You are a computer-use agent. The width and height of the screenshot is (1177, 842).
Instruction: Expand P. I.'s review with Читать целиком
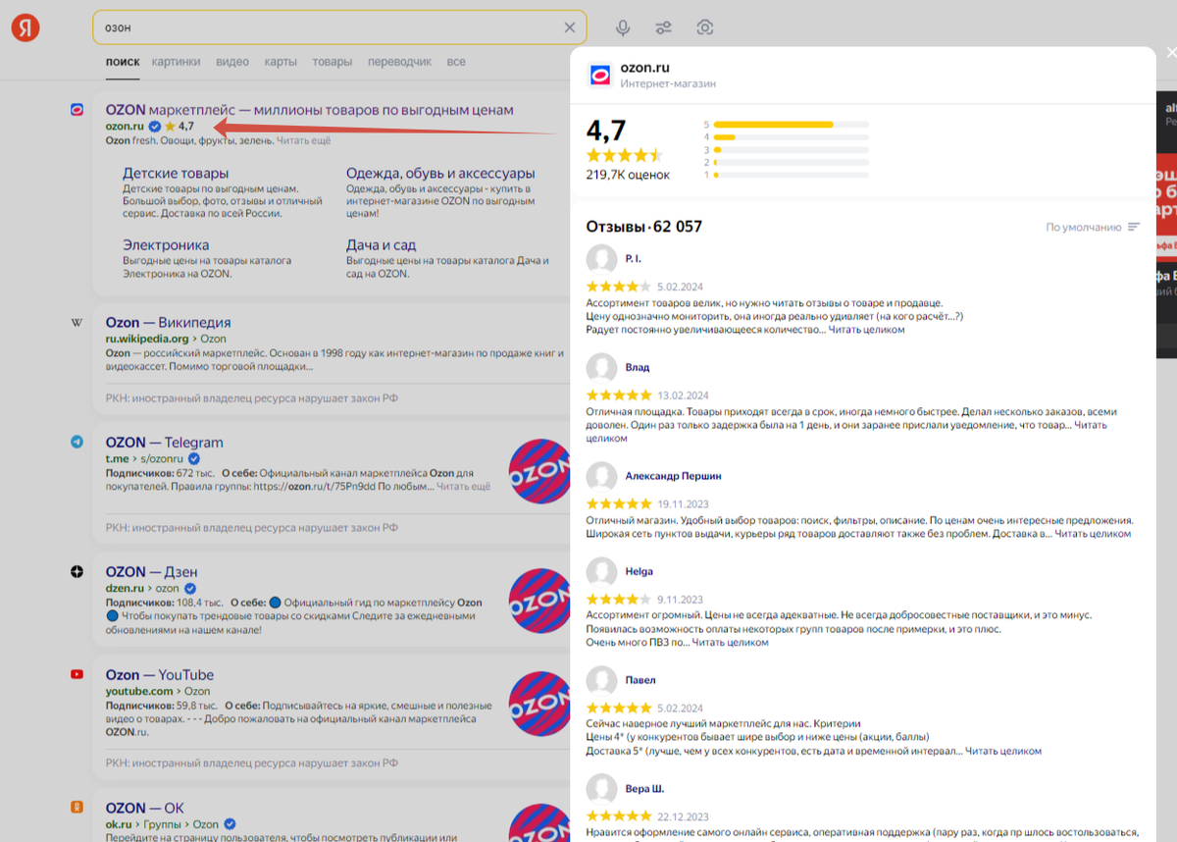tap(866, 330)
